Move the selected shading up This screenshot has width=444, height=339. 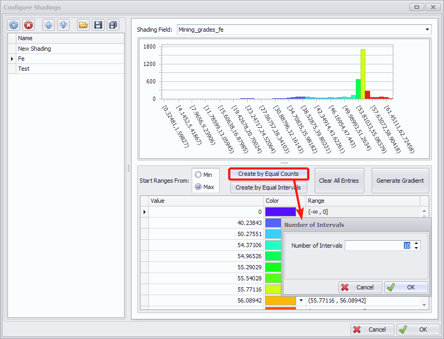49,25
